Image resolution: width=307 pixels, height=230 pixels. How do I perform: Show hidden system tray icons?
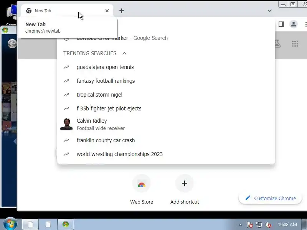pyautogui.click(x=240, y=225)
